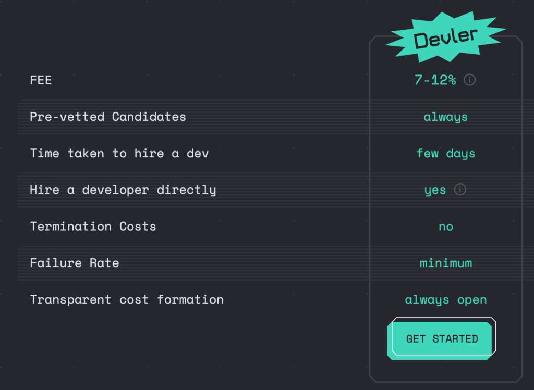Click the Devler starburst logo
Image resolution: width=534 pixels, height=390 pixels.
click(x=445, y=37)
